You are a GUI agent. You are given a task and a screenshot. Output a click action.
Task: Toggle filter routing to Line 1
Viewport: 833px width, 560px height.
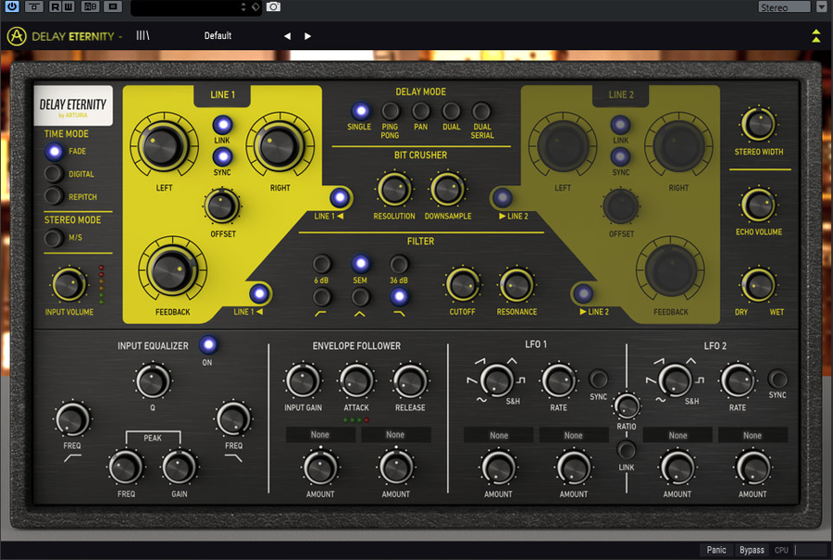tap(259, 292)
